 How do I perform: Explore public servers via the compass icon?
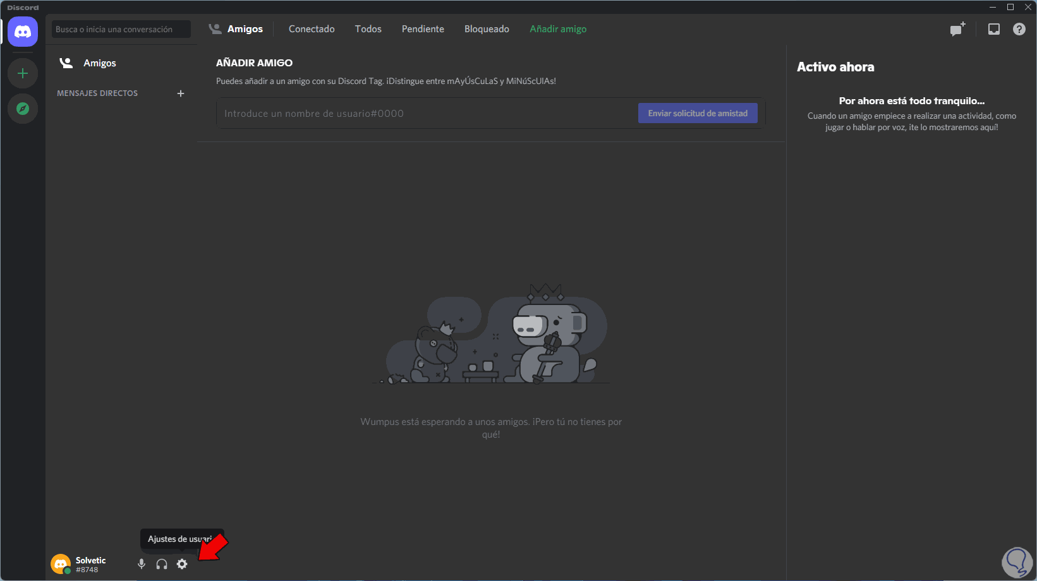tap(23, 109)
